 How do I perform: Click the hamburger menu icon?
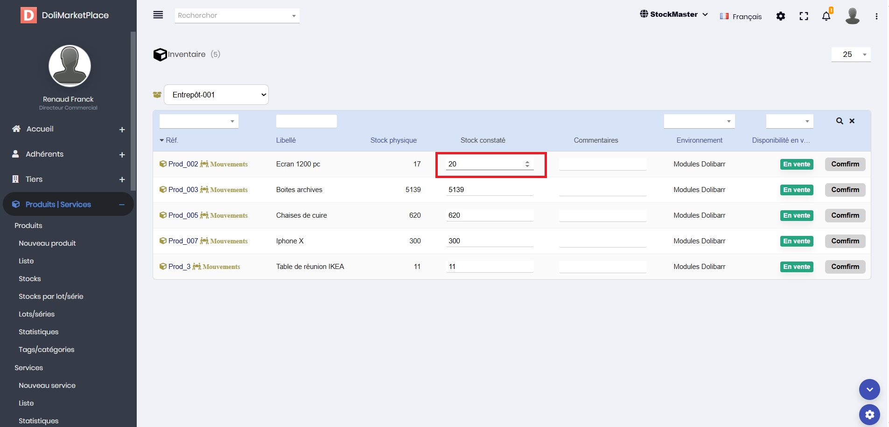click(158, 15)
